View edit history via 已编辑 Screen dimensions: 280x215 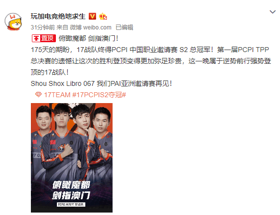[125, 27]
